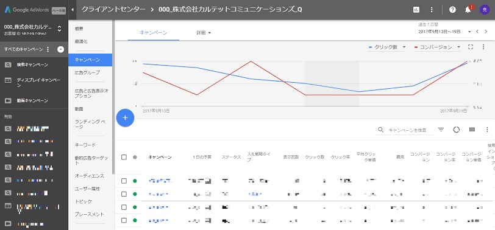The image size is (495, 230).
Task: Open the chart three-dot options menu
Action: [483, 47]
